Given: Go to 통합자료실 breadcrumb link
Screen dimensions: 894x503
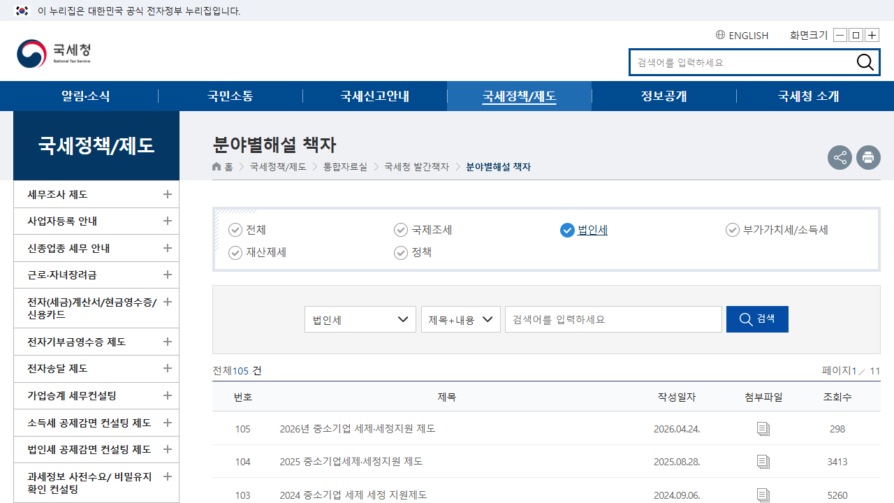Looking at the screenshot, I should [x=345, y=167].
